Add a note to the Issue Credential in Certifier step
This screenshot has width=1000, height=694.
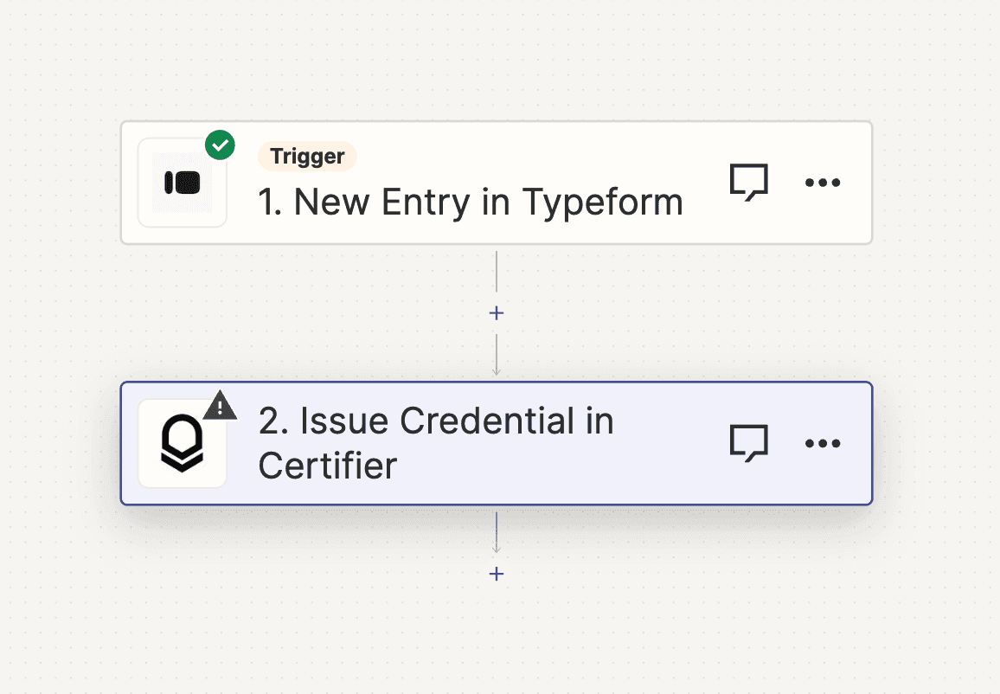[749, 442]
